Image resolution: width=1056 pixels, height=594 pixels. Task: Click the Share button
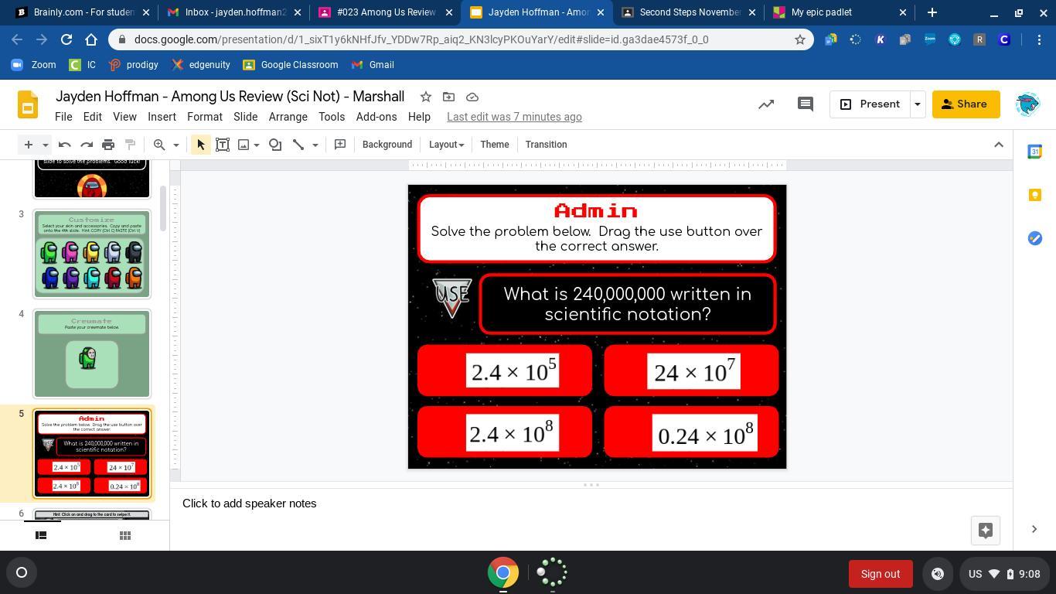(x=966, y=104)
